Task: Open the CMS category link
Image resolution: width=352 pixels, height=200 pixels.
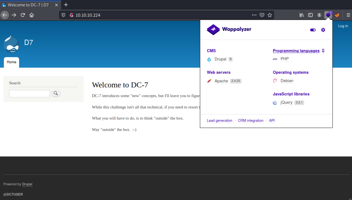Action: click(211, 51)
